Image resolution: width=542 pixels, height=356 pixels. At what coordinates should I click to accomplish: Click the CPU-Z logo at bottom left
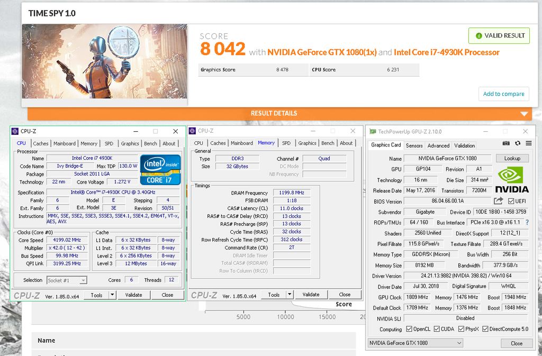point(28,296)
